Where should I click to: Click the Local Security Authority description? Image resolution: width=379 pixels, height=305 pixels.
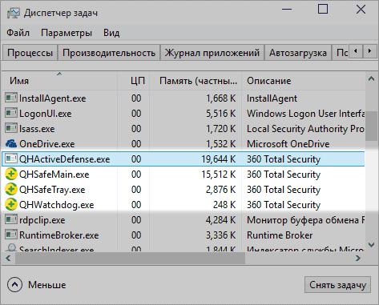[305, 129]
